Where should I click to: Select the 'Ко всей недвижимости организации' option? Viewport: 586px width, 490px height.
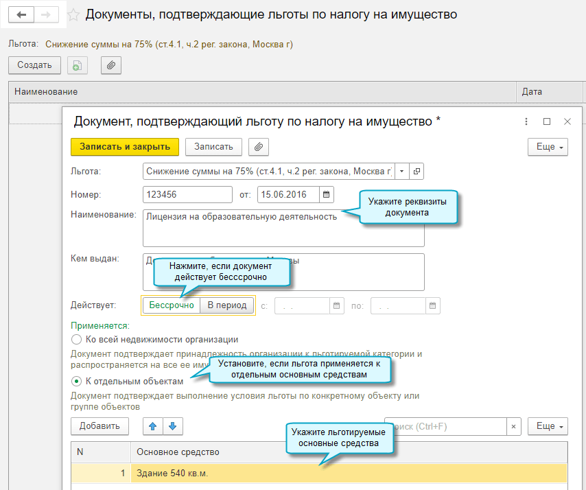coord(77,339)
